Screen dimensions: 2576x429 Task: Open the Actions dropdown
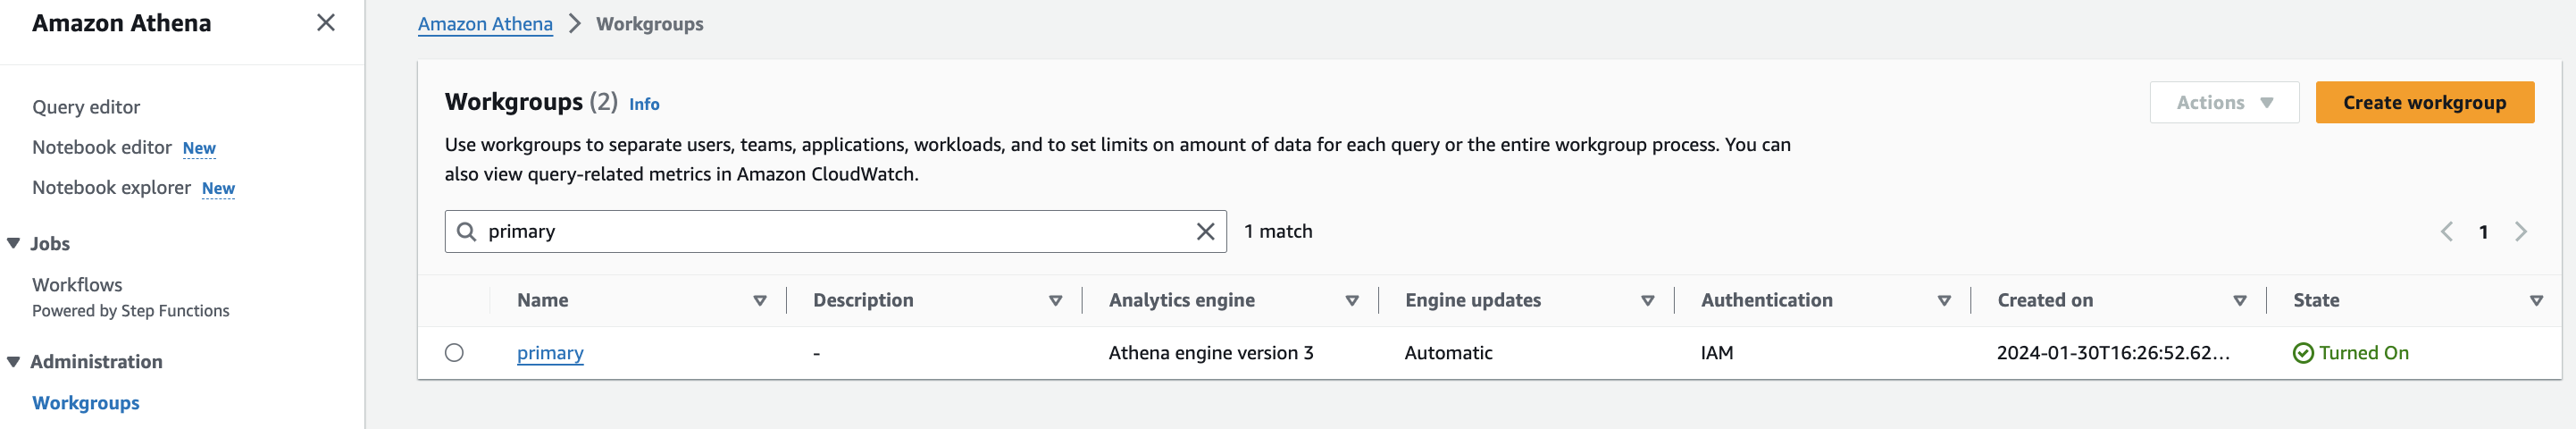click(2224, 103)
